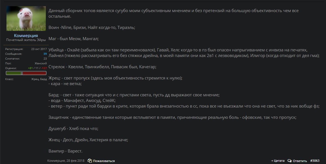Click the Регистрация date 23 окт 2017
Screen dimensions: 326x164
coord(39,49)
